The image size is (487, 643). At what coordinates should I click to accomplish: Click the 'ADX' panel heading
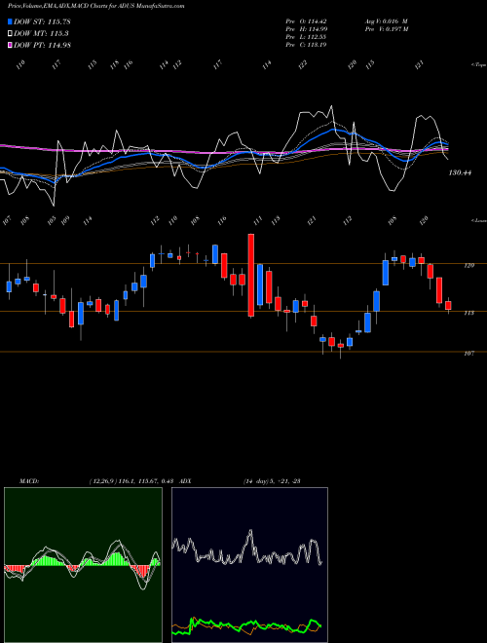coord(185,481)
